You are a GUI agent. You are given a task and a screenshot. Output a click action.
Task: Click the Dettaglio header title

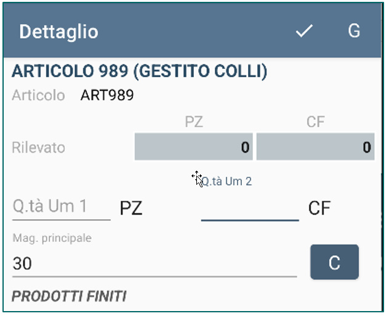pyautogui.click(x=59, y=32)
